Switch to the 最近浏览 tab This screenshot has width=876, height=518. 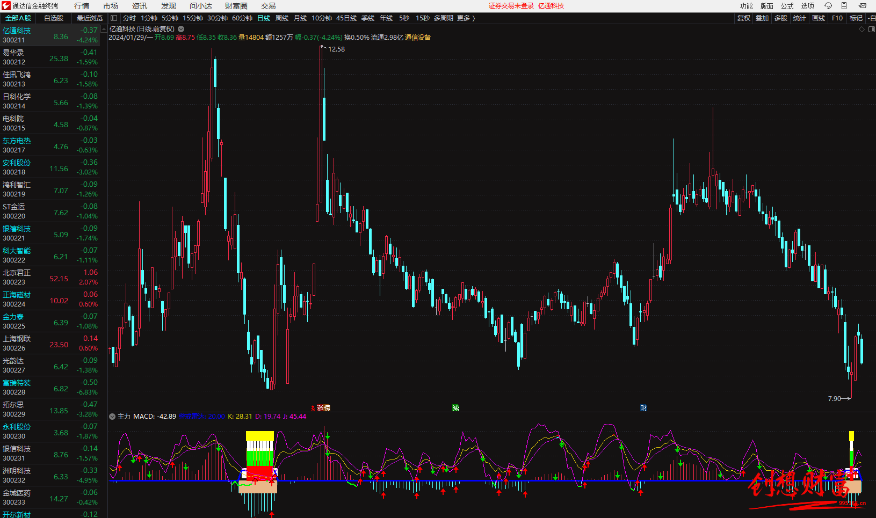[x=90, y=18]
